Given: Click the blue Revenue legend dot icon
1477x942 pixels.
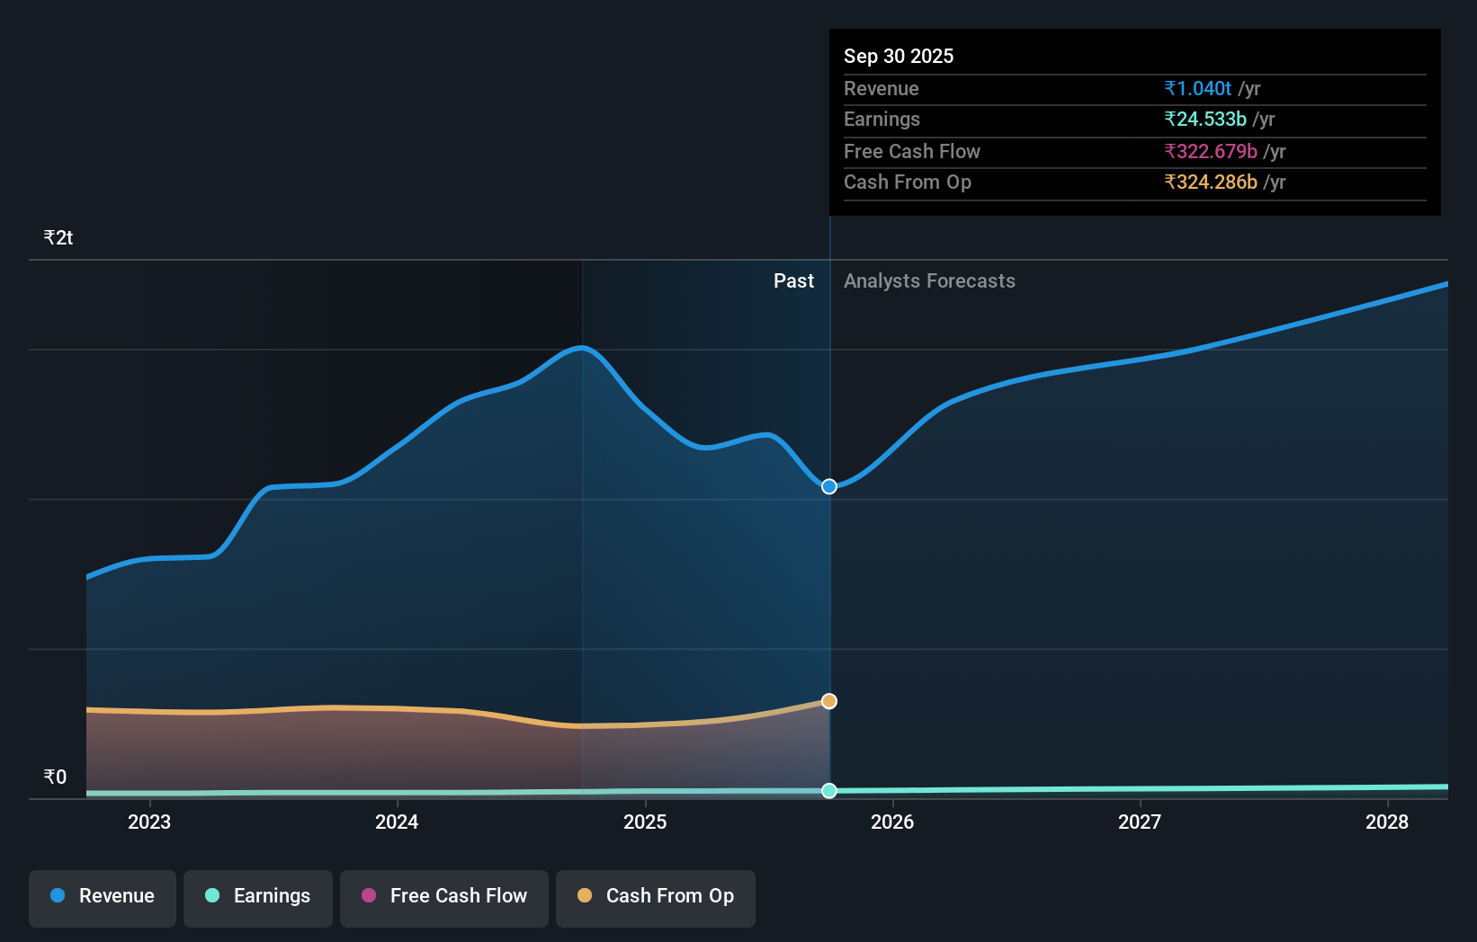Looking at the screenshot, I should coord(56,896).
